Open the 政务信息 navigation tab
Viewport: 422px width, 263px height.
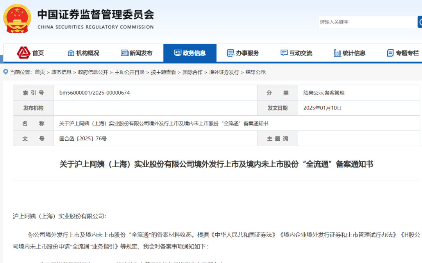(x=190, y=53)
